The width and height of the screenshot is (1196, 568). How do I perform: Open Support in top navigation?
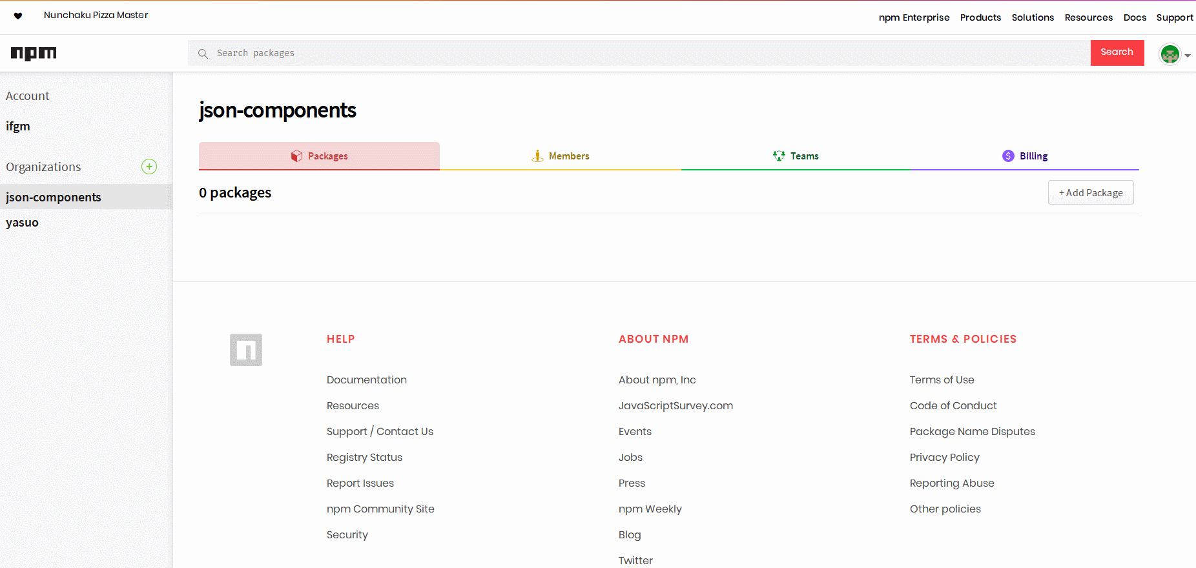(x=1175, y=17)
